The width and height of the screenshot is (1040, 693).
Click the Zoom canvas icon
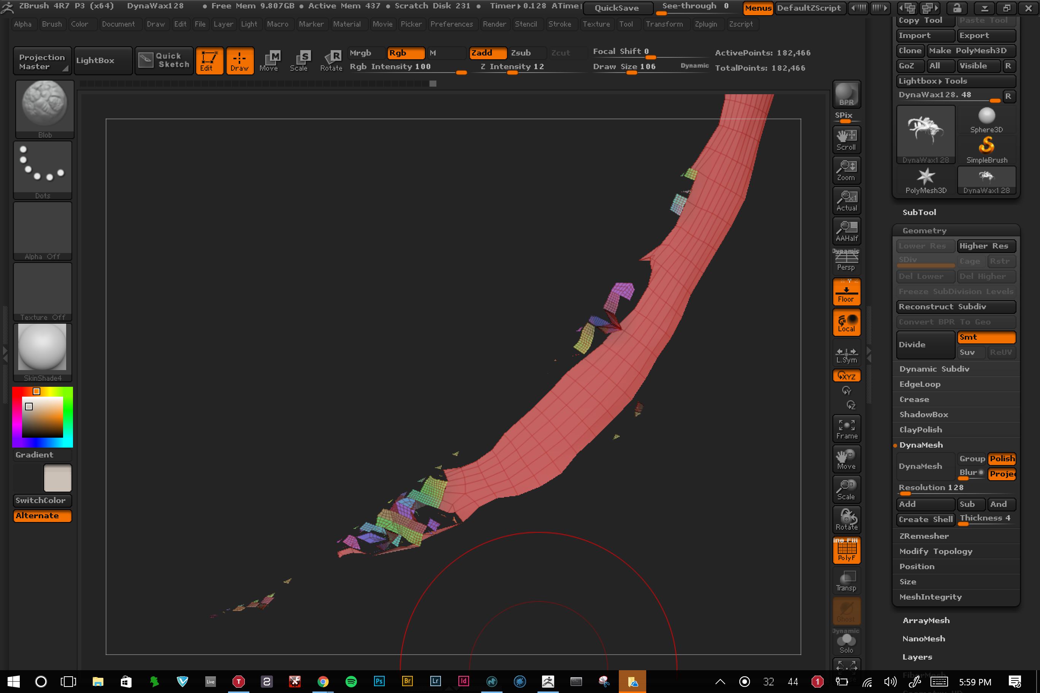tap(846, 171)
